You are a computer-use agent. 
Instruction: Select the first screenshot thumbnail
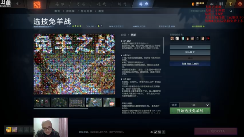tap(42, 102)
